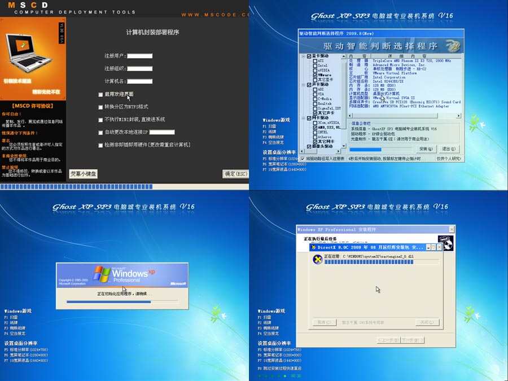Uncheck 其它声卡 checkbox
Screen dimensions: 508x381
[315, 113]
